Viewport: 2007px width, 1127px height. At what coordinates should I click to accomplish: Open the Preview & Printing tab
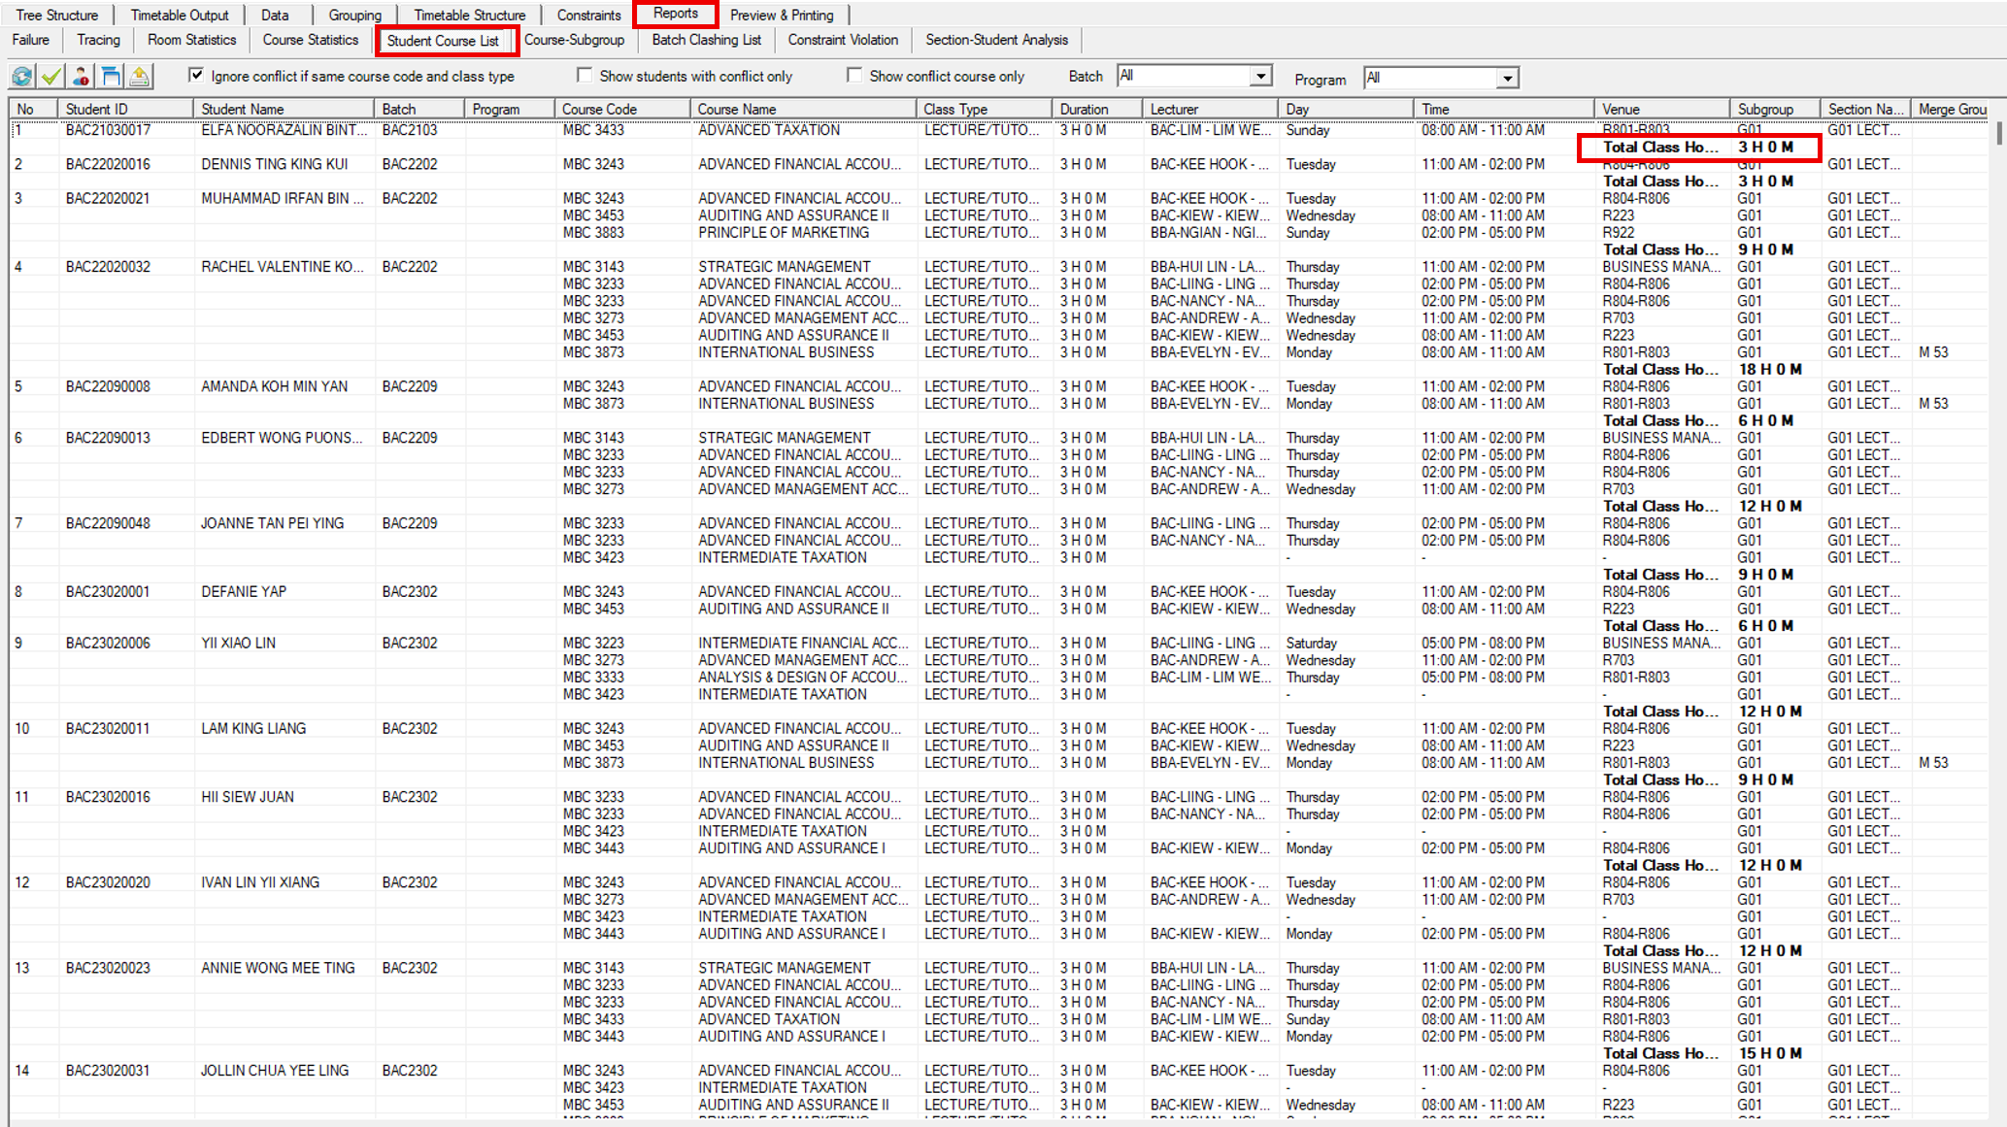[782, 15]
